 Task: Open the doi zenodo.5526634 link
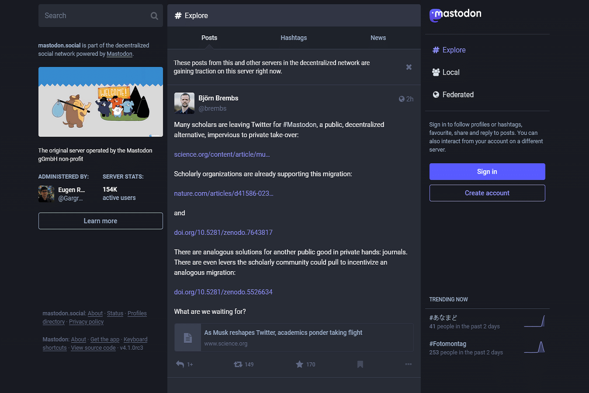tap(223, 292)
